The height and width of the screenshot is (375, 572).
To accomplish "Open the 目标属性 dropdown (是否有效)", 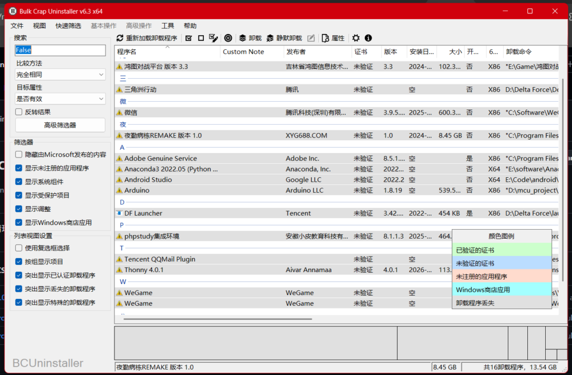I will click(60, 98).
